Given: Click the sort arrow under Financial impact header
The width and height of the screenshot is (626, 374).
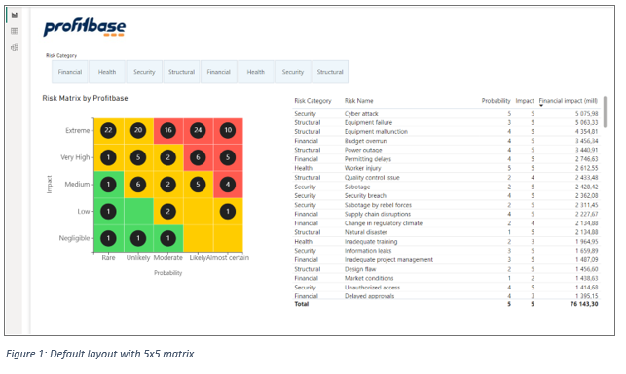Looking at the screenshot, I should pos(541,106).
